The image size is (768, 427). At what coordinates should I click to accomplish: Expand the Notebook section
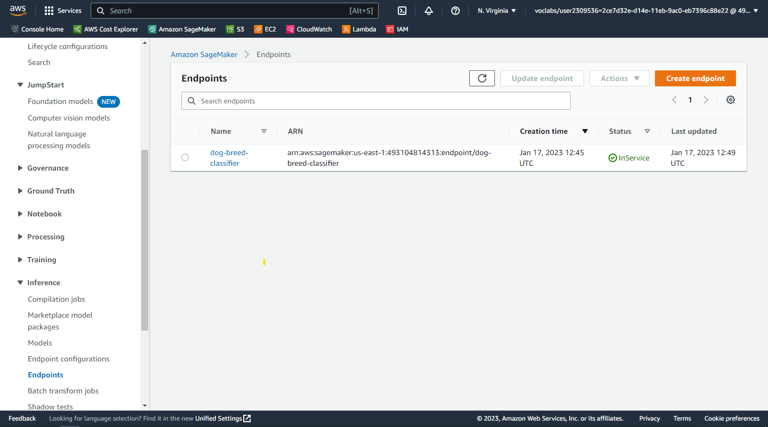(x=20, y=214)
